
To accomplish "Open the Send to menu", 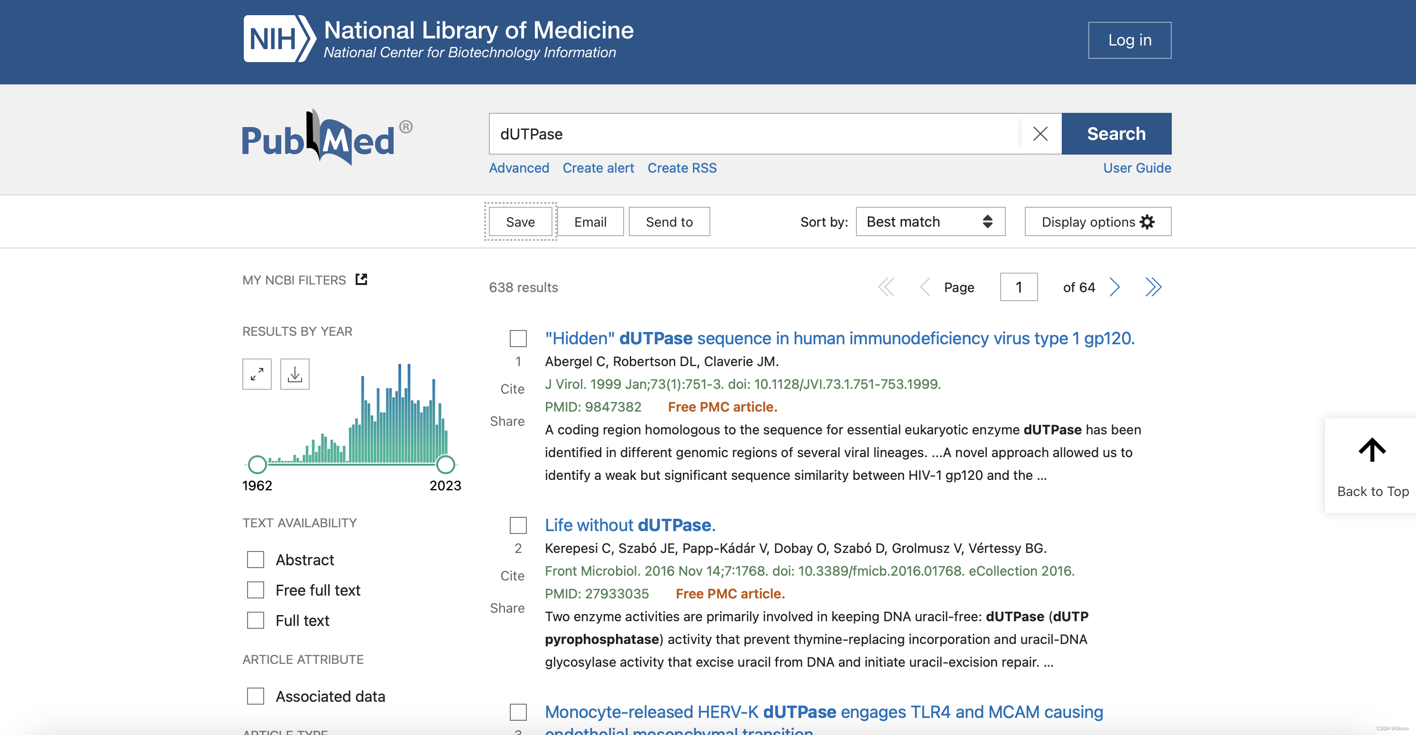I will click(x=669, y=221).
